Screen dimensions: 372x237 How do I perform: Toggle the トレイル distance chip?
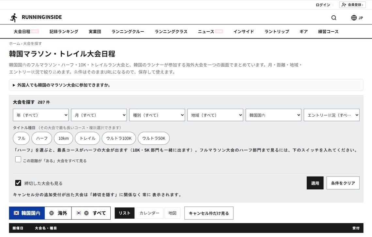pyautogui.click(x=87, y=138)
